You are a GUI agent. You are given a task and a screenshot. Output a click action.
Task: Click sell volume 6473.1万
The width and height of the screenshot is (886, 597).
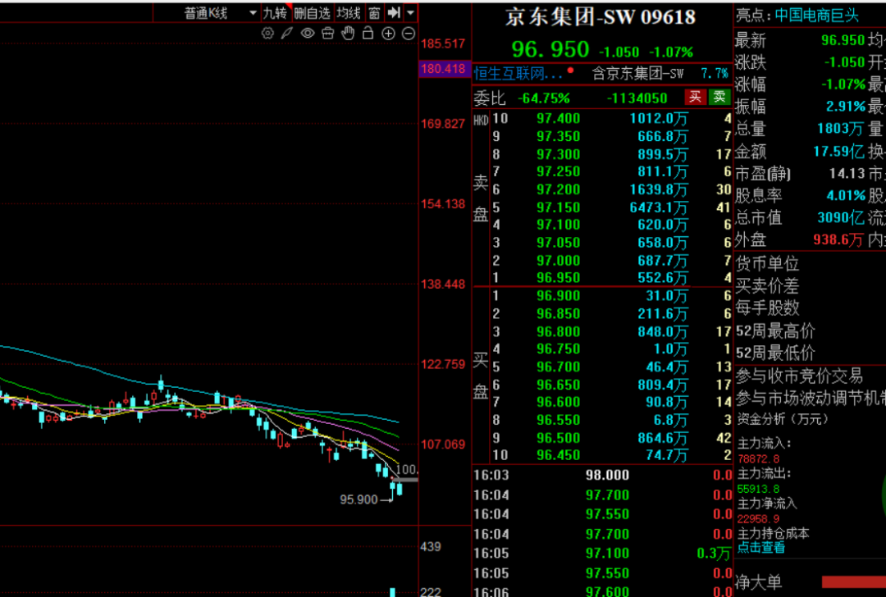[x=658, y=207]
